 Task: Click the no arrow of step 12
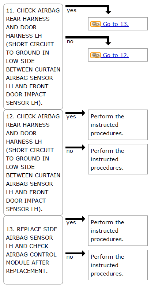[x=75, y=147]
